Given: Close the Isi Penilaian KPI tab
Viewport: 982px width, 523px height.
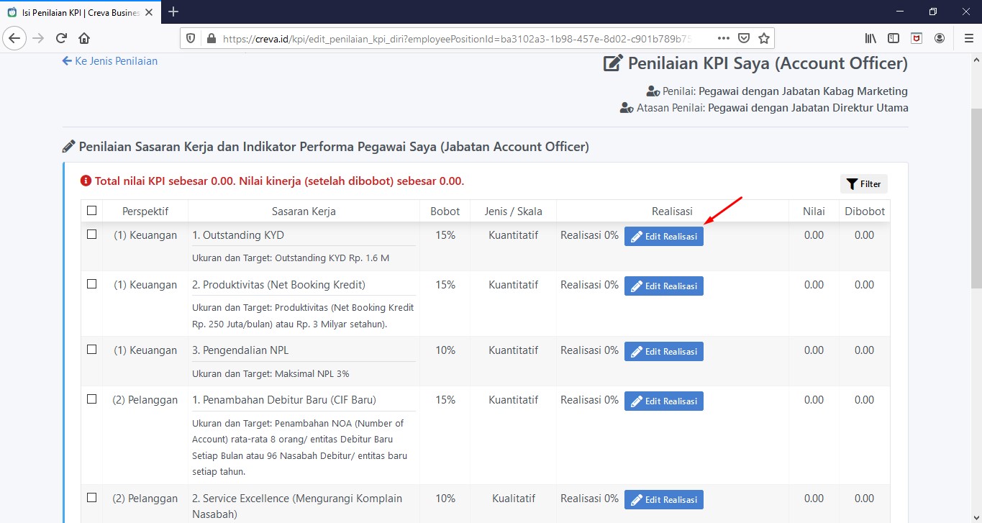Looking at the screenshot, I should coord(150,12).
